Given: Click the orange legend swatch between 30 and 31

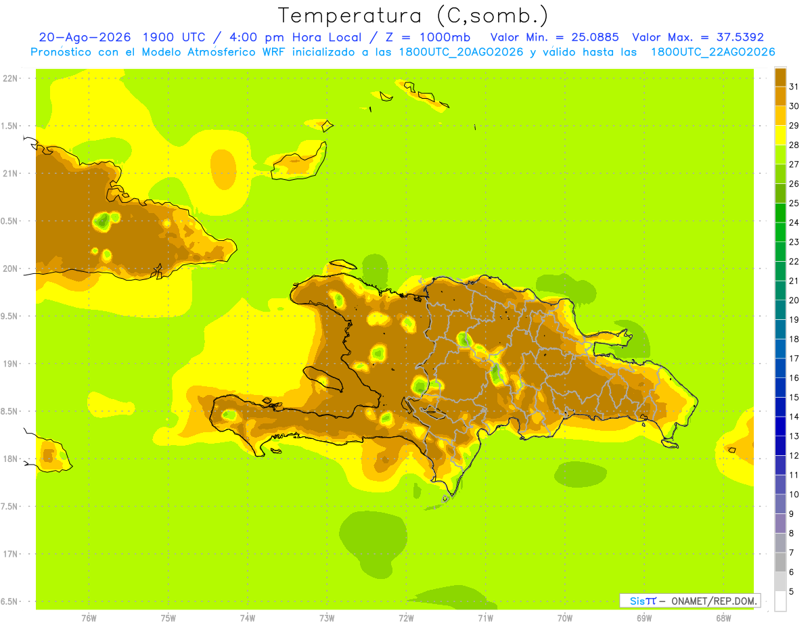Looking at the screenshot, I should 780,96.
